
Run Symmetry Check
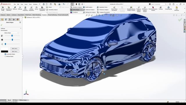point(102,7)
